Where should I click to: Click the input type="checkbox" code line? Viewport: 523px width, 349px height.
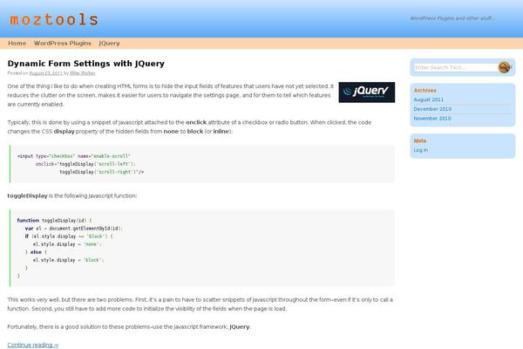(x=74, y=156)
